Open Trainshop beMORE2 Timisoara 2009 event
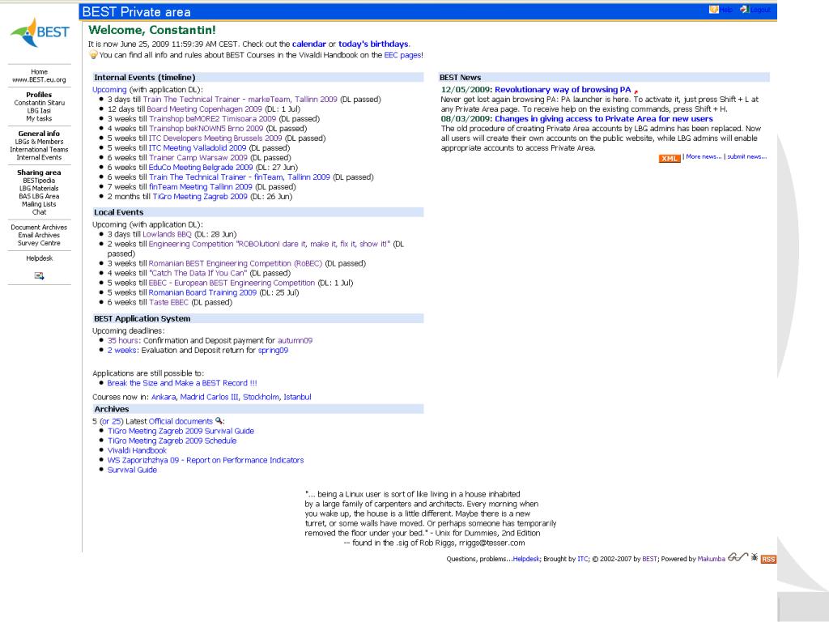This screenshot has width=829, height=622. (212, 119)
